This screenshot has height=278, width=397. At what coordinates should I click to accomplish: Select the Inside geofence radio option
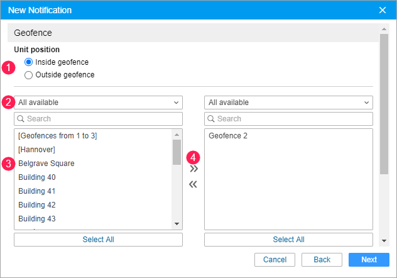point(28,62)
